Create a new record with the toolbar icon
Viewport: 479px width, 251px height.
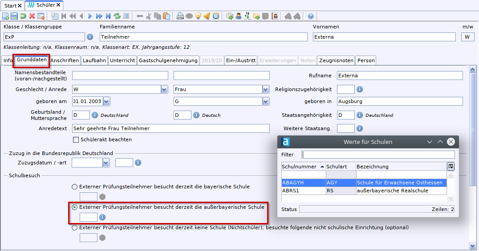(x=5, y=16)
